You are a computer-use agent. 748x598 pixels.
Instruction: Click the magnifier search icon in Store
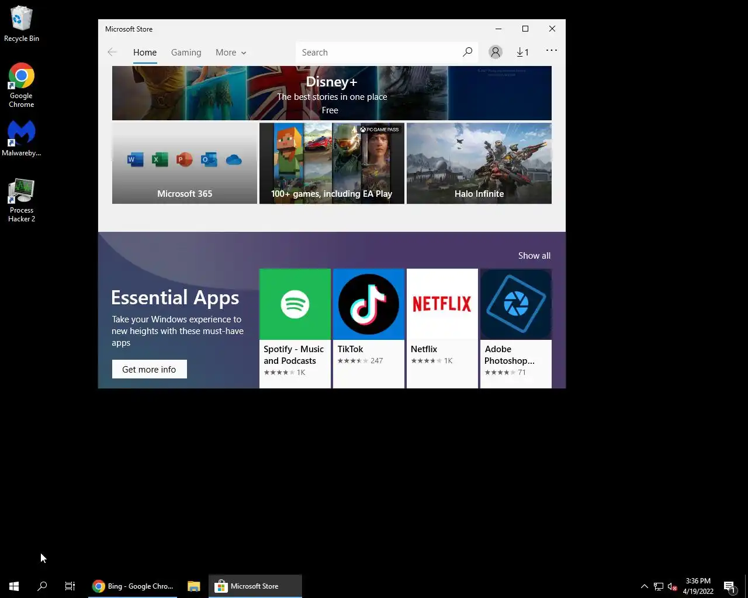tap(467, 52)
